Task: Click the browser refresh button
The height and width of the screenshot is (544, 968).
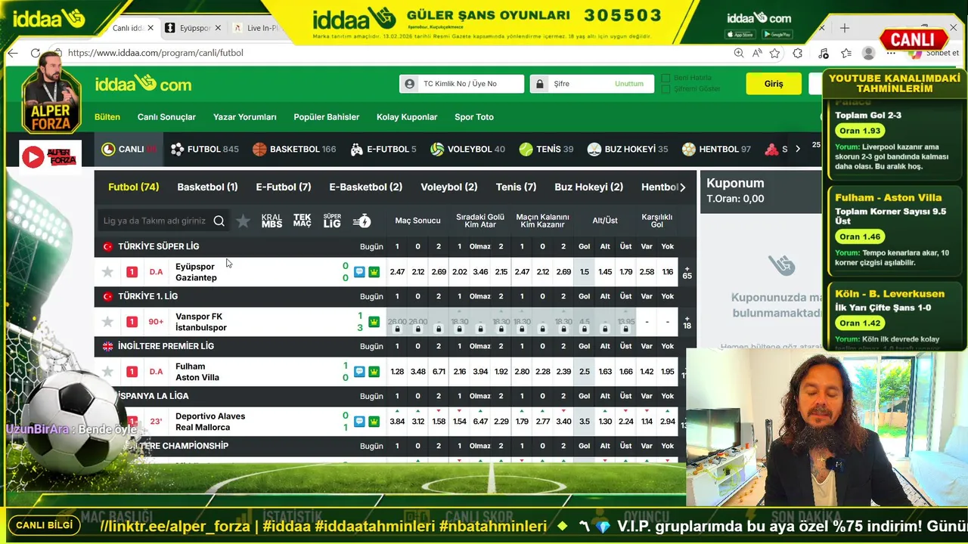Action: [x=35, y=53]
